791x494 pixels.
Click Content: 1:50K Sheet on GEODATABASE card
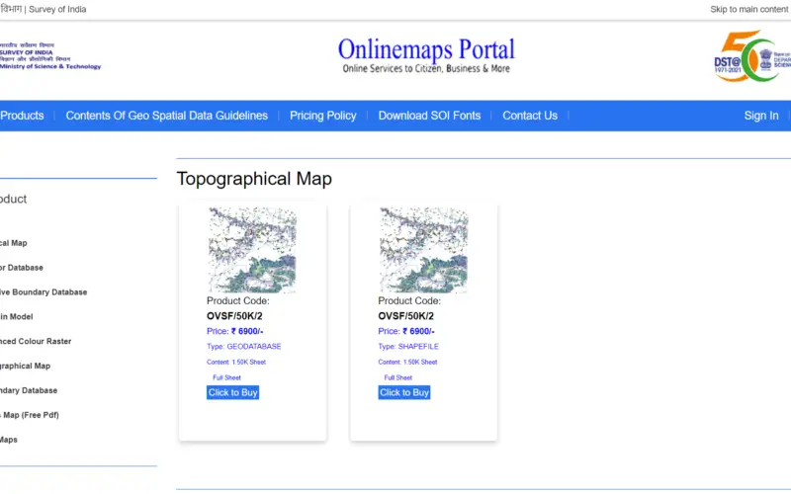click(x=236, y=362)
